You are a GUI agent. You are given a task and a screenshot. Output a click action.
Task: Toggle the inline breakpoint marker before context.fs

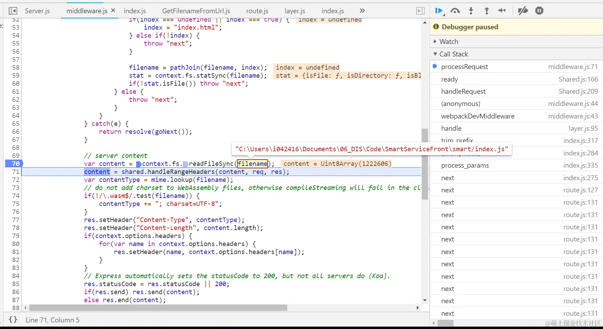point(139,164)
